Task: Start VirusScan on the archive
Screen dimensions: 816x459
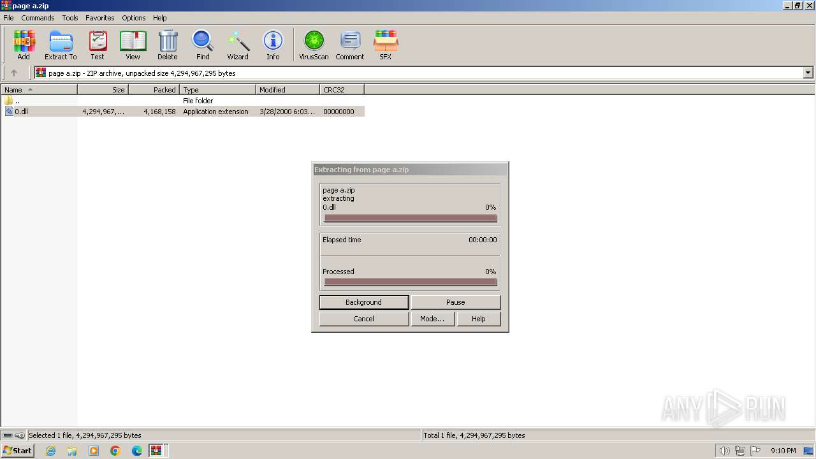Action: [314, 45]
